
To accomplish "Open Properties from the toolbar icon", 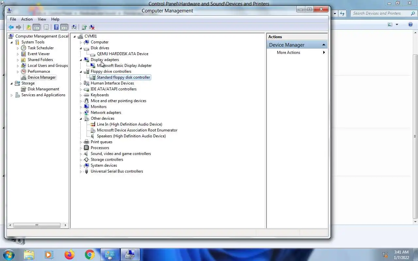I will (46, 27).
